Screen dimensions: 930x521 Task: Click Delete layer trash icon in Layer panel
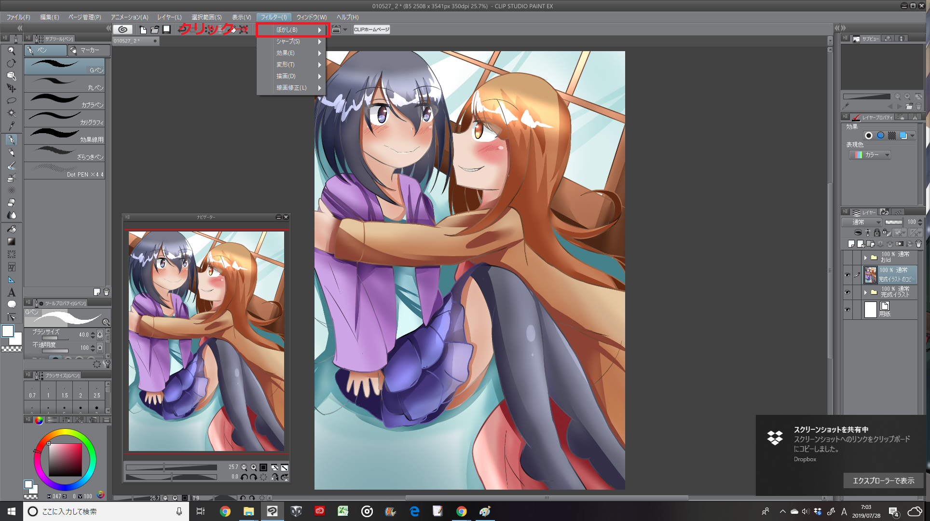(x=918, y=244)
